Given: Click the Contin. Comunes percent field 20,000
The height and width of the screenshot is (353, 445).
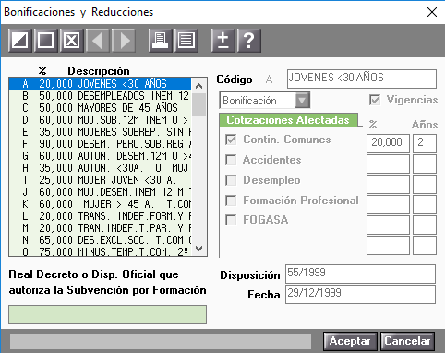Looking at the screenshot, I should pyautogui.click(x=388, y=143).
